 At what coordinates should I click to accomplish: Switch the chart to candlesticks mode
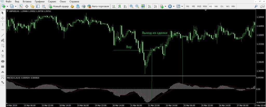tap(119, 6)
